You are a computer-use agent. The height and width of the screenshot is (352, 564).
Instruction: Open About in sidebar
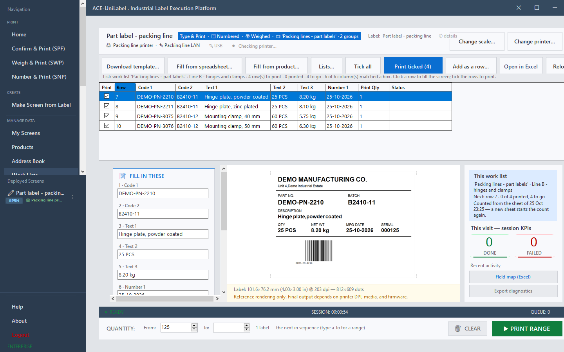click(19, 321)
